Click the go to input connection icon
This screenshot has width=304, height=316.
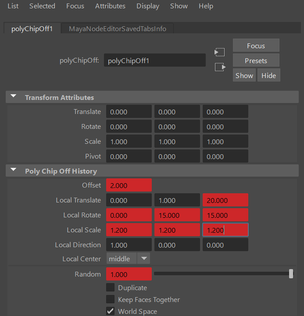coord(219,52)
